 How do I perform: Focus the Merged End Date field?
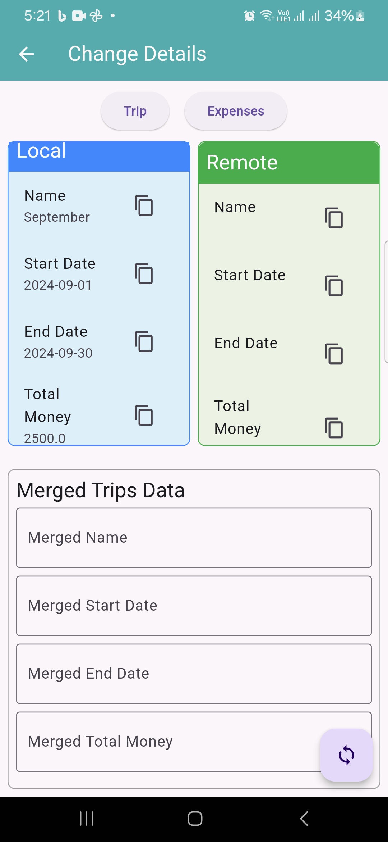pos(194,674)
